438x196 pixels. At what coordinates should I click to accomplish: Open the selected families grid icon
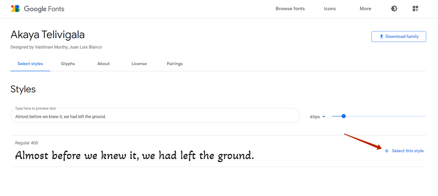[415, 9]
